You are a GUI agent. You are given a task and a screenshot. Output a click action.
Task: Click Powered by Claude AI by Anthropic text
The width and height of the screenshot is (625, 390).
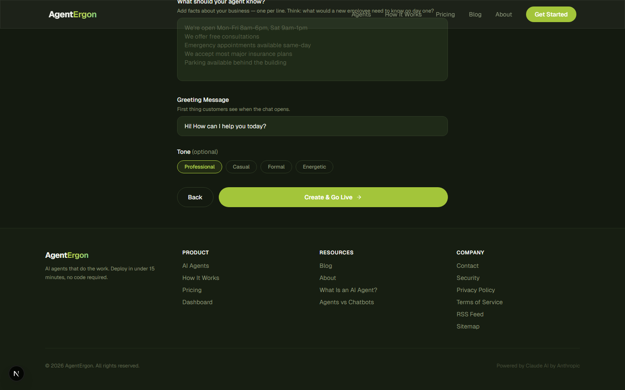538,366
